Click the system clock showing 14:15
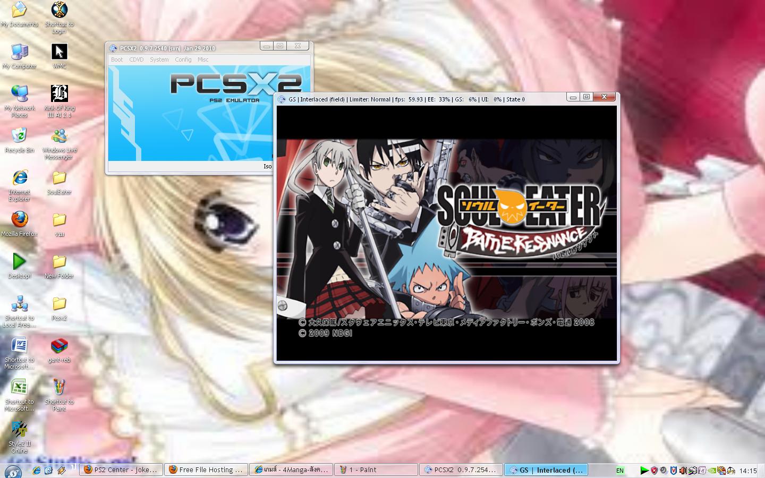Image resolution: width=765 pixels, height=478 pixels. pos(748,471)
